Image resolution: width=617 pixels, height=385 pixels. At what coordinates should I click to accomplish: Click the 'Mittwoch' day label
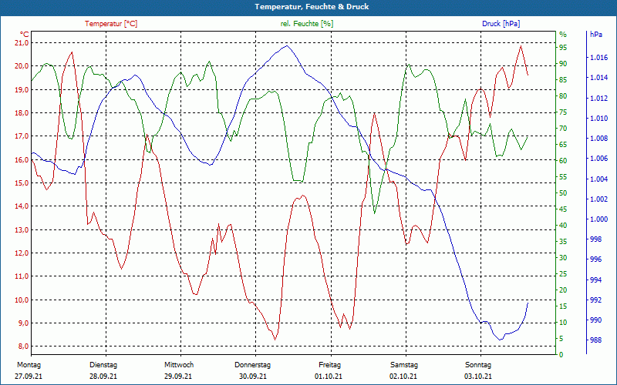pyautogui.click(x=179, y=365)
